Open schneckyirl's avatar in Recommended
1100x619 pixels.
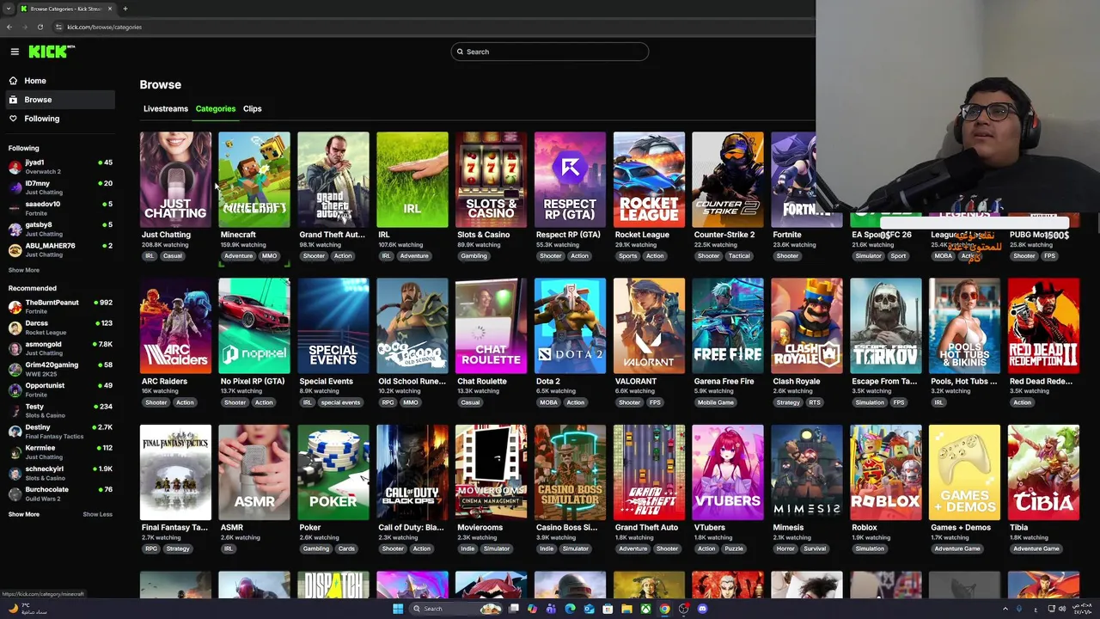pyautogui.click(x=15, y=473)
